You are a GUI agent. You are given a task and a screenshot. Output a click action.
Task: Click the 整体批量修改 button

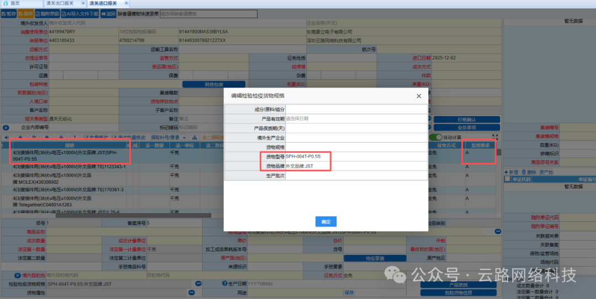(x=129, y=137)
